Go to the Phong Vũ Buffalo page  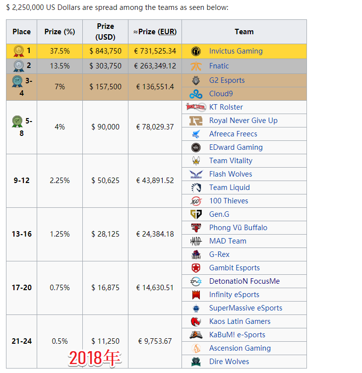coord(238,228)
